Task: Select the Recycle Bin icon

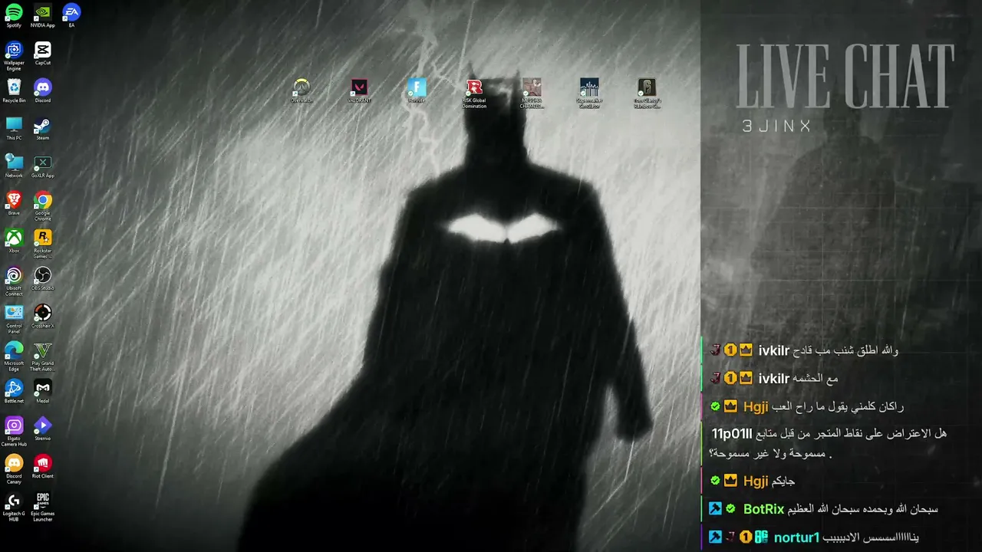Action: coord(14,90)
